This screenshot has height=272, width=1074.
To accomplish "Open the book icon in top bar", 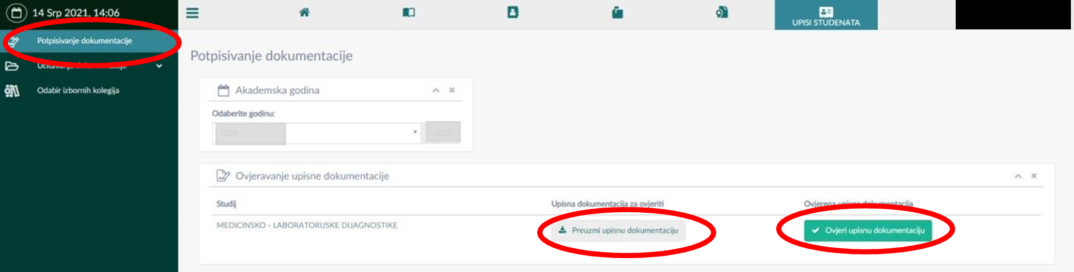I will tap(409, 12).
